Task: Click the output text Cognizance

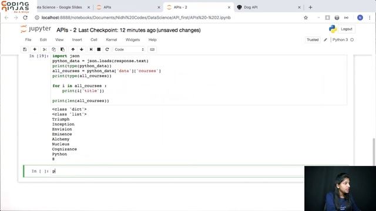Action: [64, 149]
